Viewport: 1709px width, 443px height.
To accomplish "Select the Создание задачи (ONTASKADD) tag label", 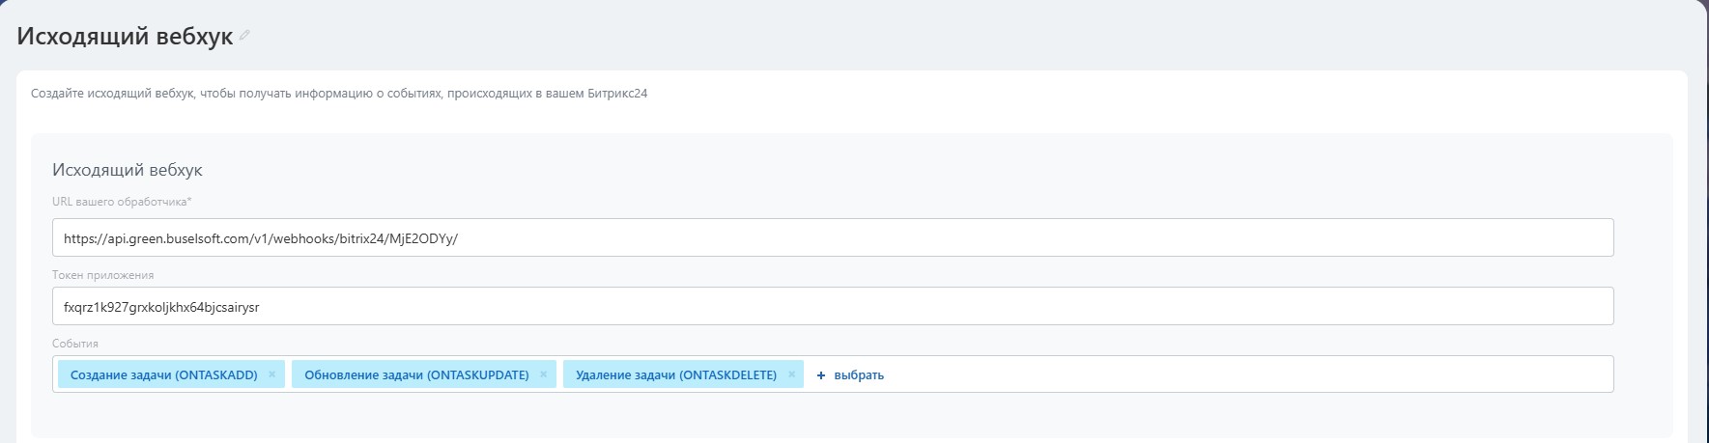I will point(163,375).
